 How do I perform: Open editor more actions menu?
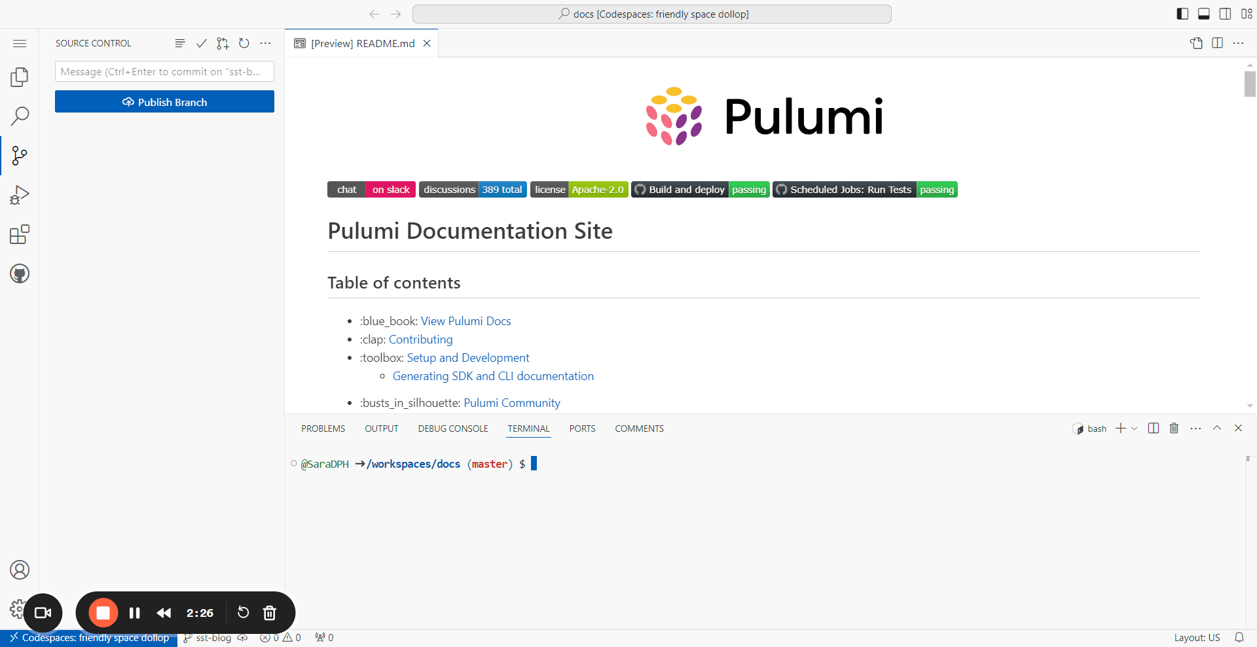pos(1239,43)
